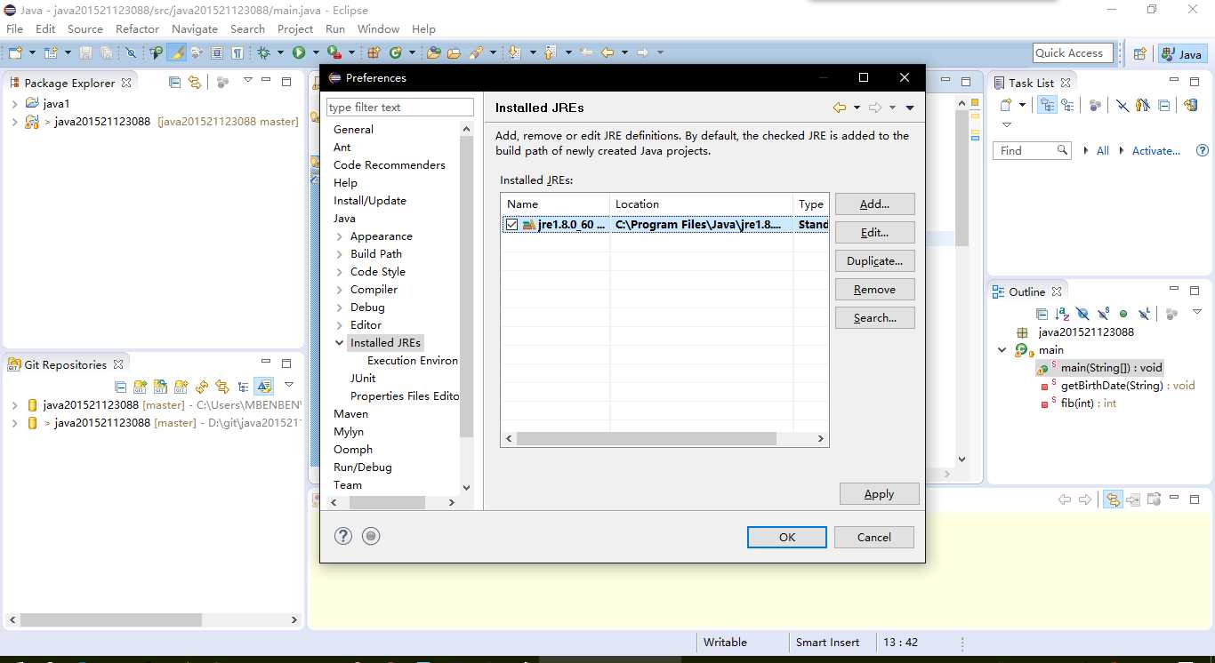1215x663 pixels.
Task: Click the type filter text field
Action: tap(400, 108)
